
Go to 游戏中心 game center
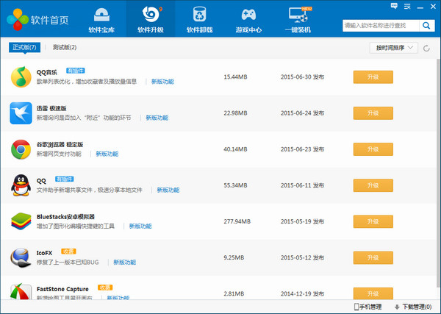[249, 20]
